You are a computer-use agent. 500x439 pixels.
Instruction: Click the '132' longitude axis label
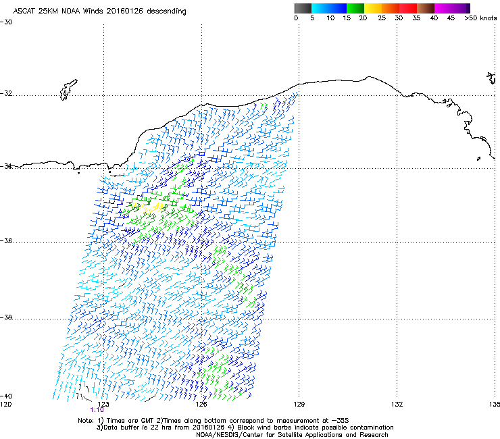click(397, 405)
